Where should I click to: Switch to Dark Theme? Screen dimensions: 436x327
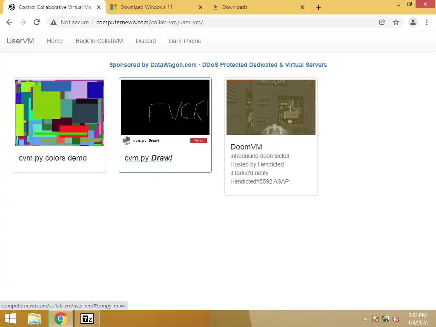coord(185,41)
